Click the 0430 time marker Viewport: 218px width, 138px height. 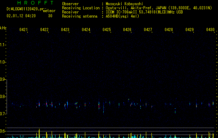[x=210, y=30]
